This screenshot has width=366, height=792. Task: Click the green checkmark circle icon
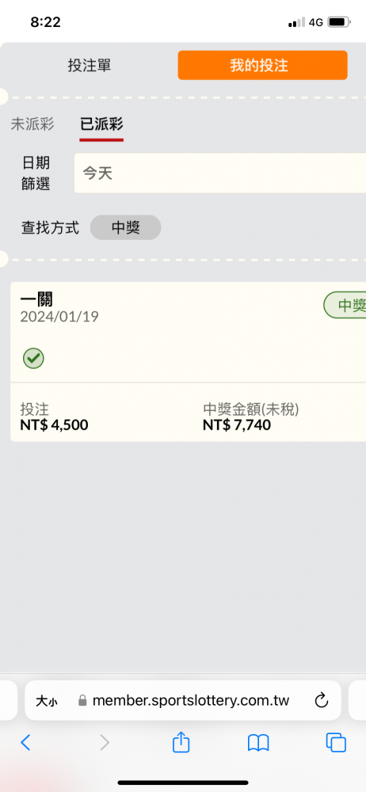click(33, 359)
